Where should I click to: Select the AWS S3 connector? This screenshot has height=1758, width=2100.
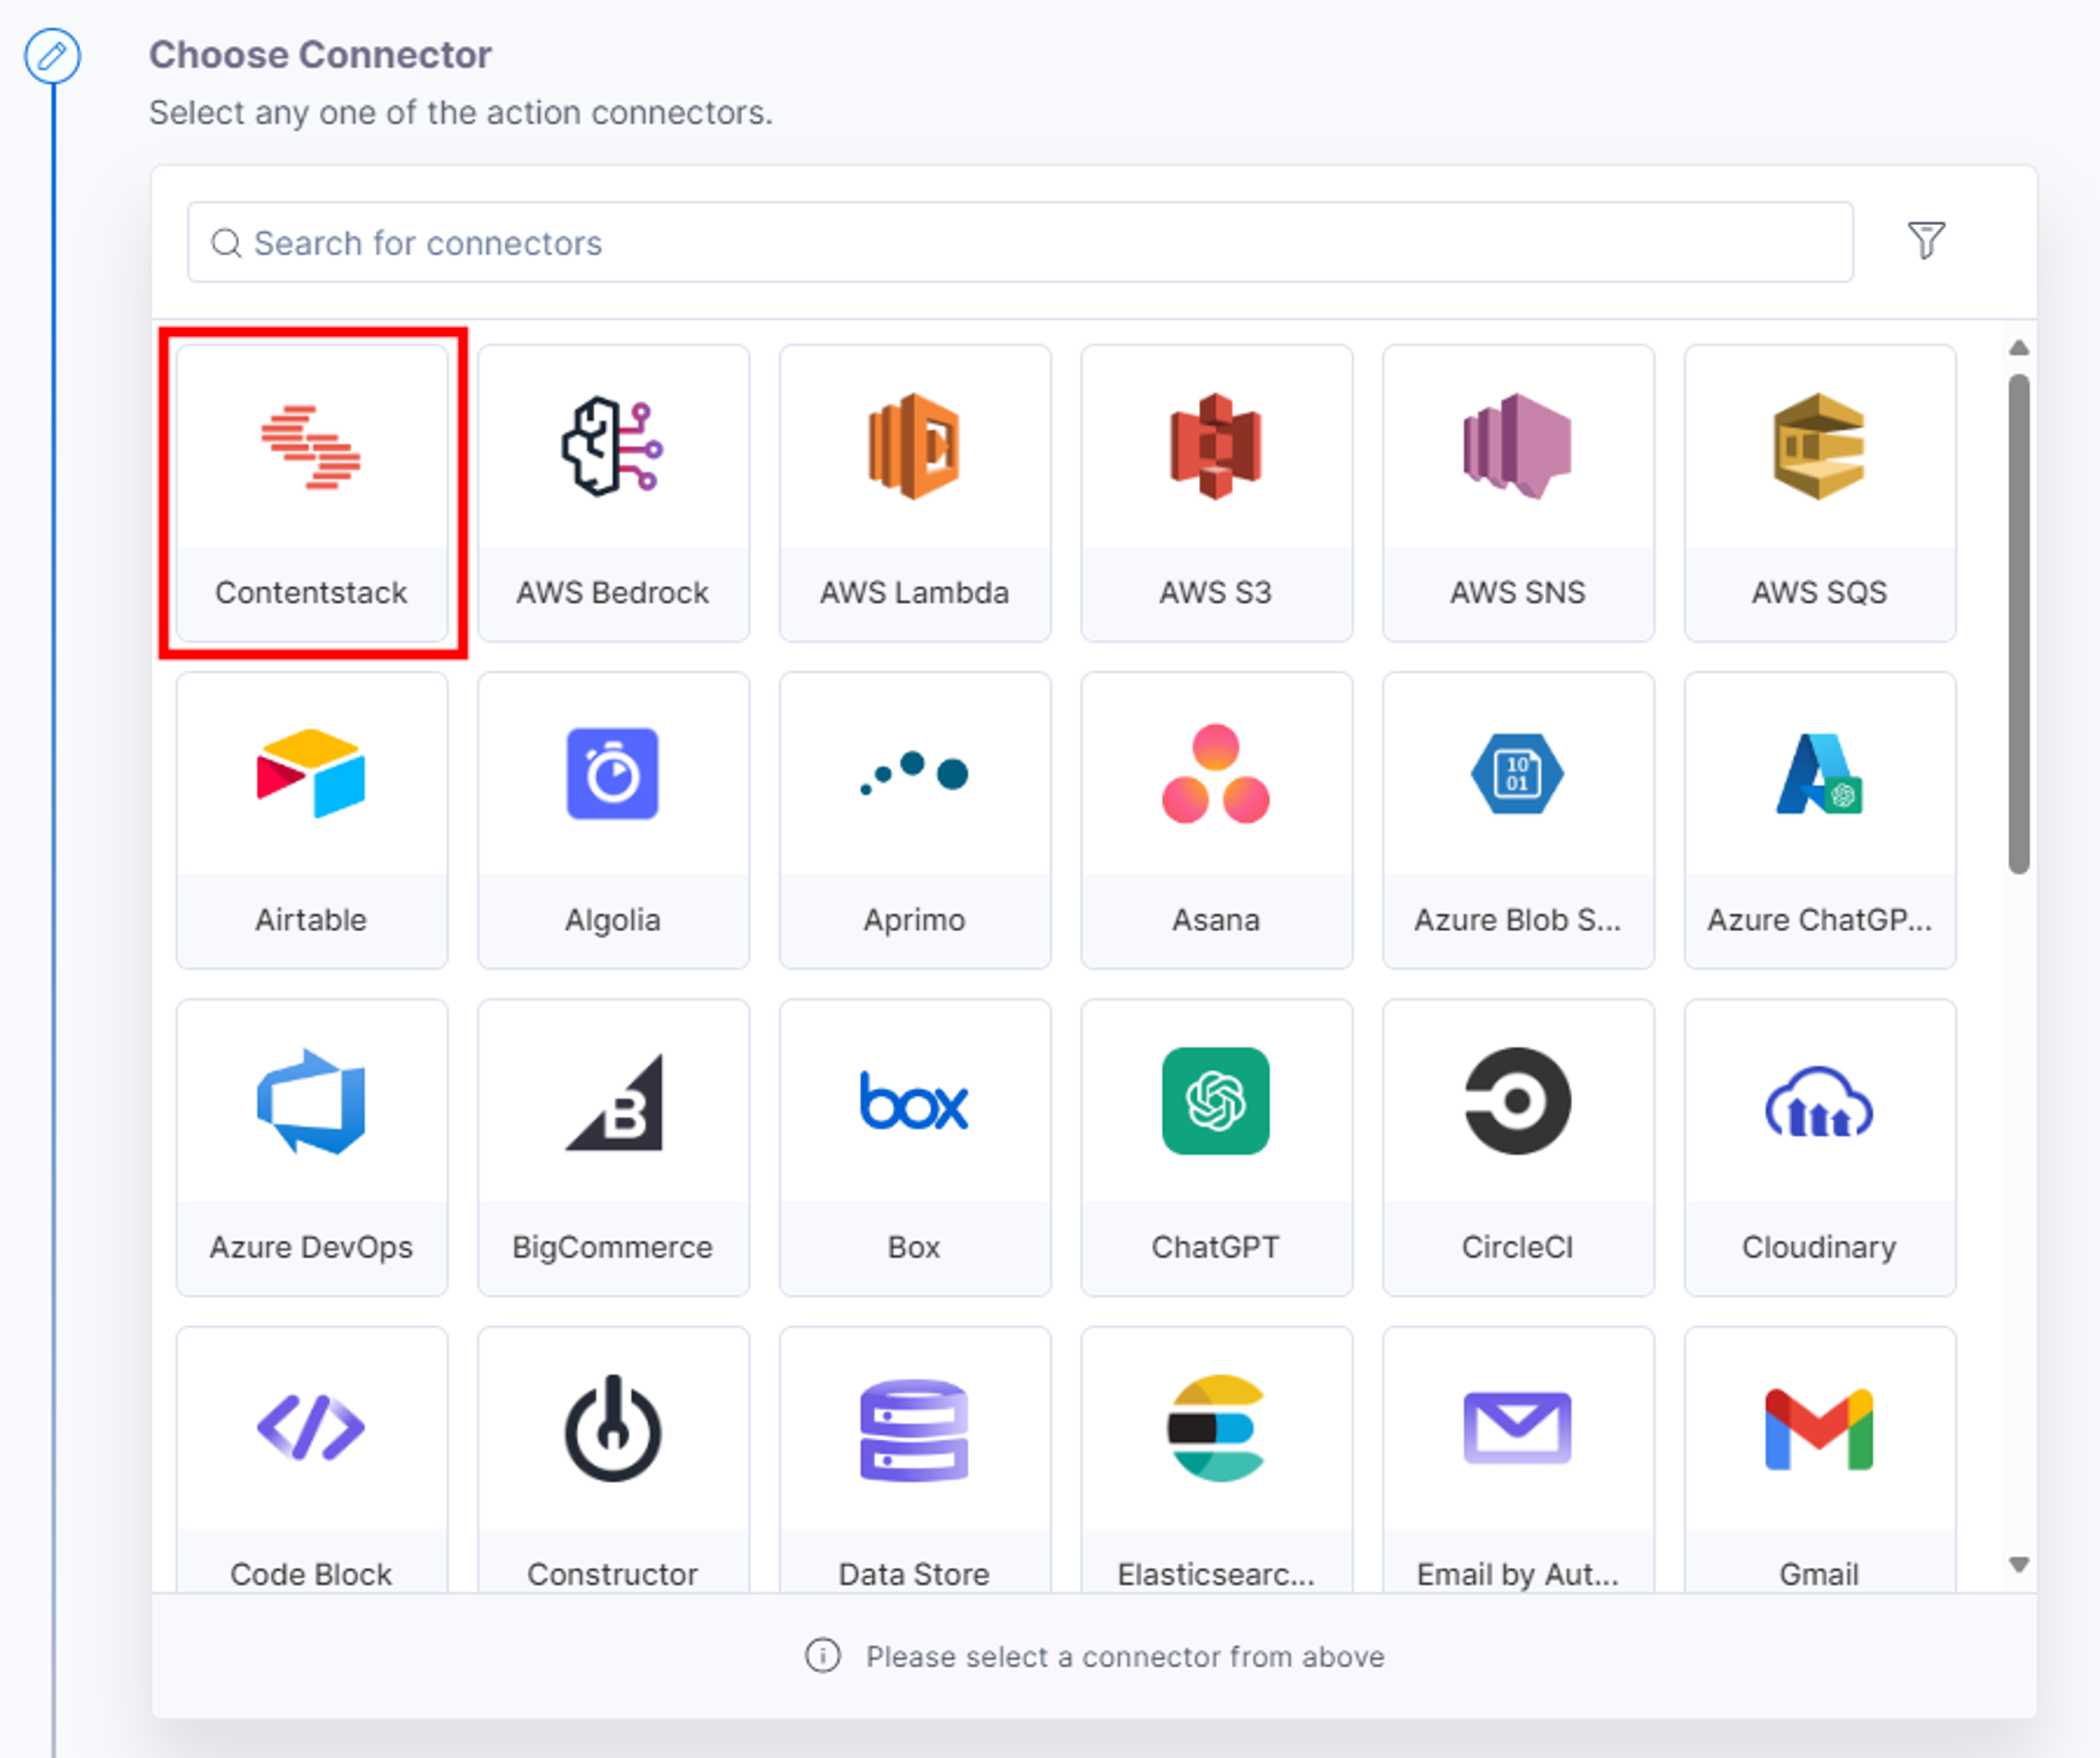tap(1216, 493)
